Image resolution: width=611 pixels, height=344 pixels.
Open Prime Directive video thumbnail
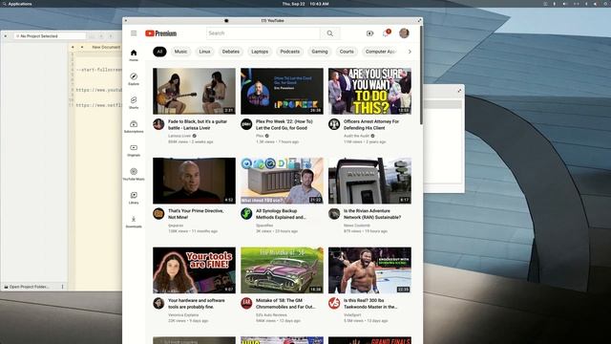[x=194, y=181]
